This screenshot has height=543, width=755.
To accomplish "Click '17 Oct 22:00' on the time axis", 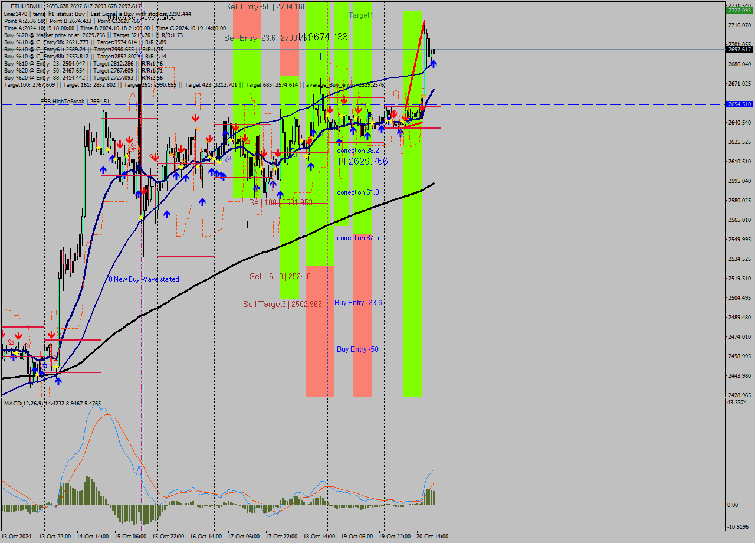I will [x=281, y=537].
